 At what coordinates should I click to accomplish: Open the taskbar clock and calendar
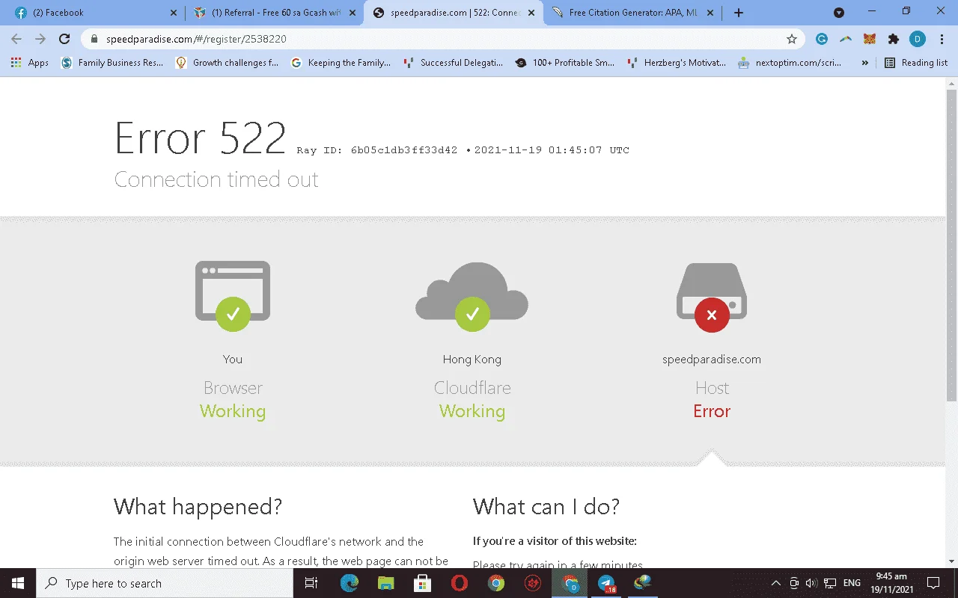[x=891, y=583]
